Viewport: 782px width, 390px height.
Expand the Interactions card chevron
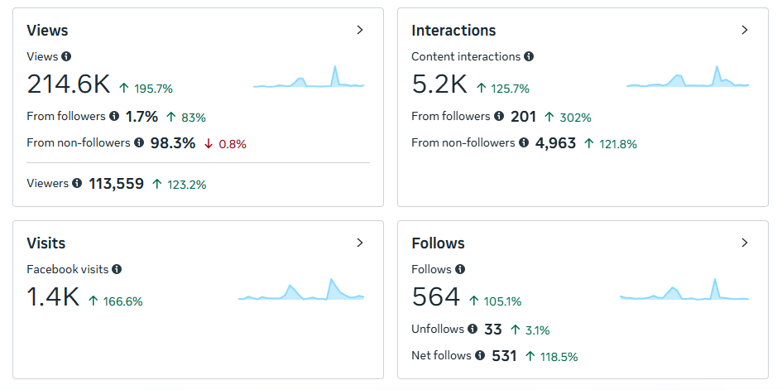(x=745, y=30)
